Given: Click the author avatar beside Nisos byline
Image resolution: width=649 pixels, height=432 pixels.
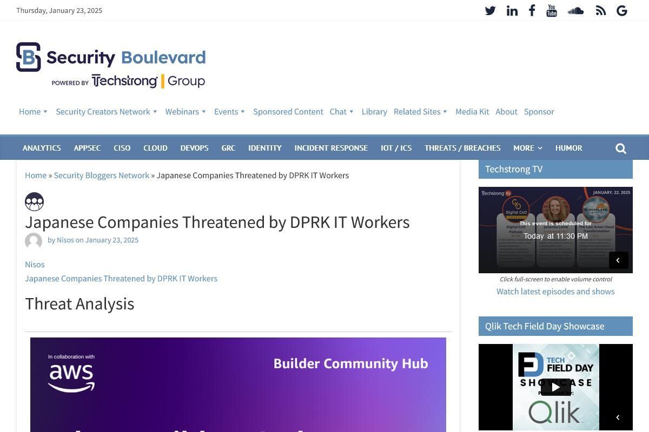Looking at the screenshot, I should point(34,241).
